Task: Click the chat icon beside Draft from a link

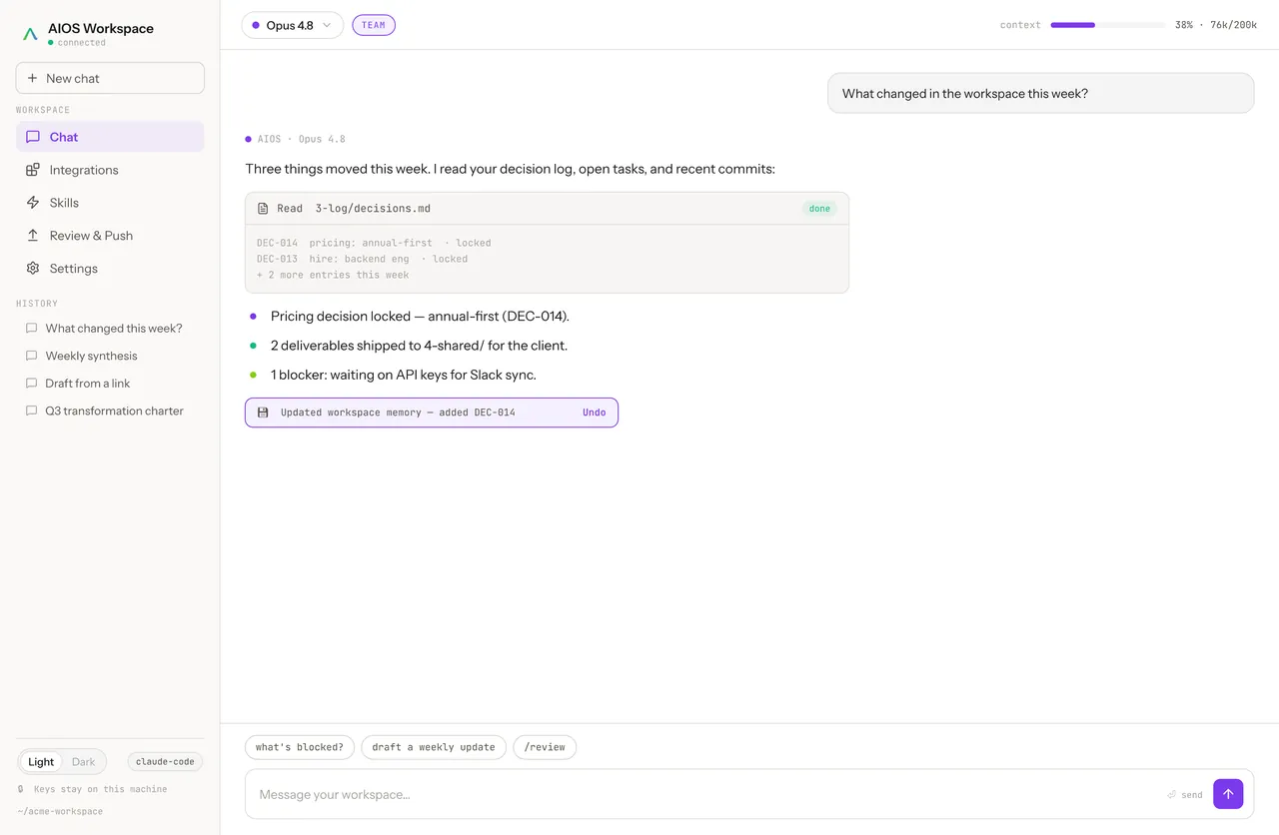Action: (31, 384)
